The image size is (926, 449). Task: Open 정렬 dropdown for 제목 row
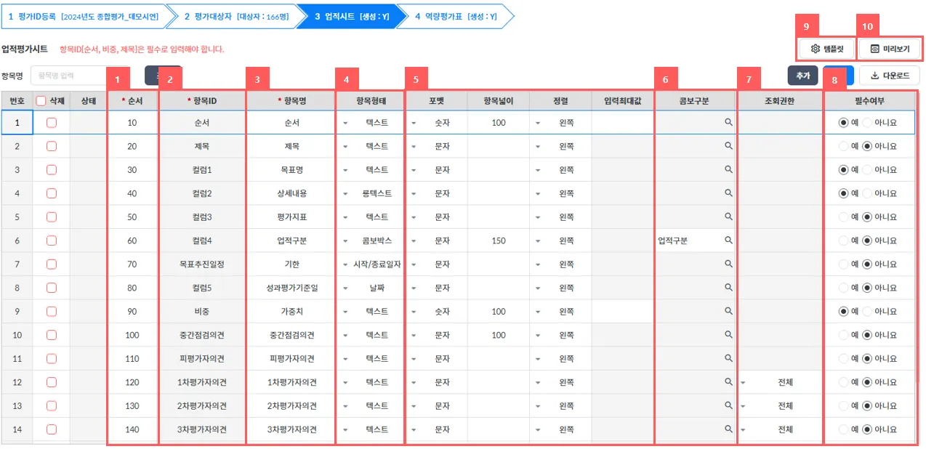pyautogui.click(x=539, y=147)
